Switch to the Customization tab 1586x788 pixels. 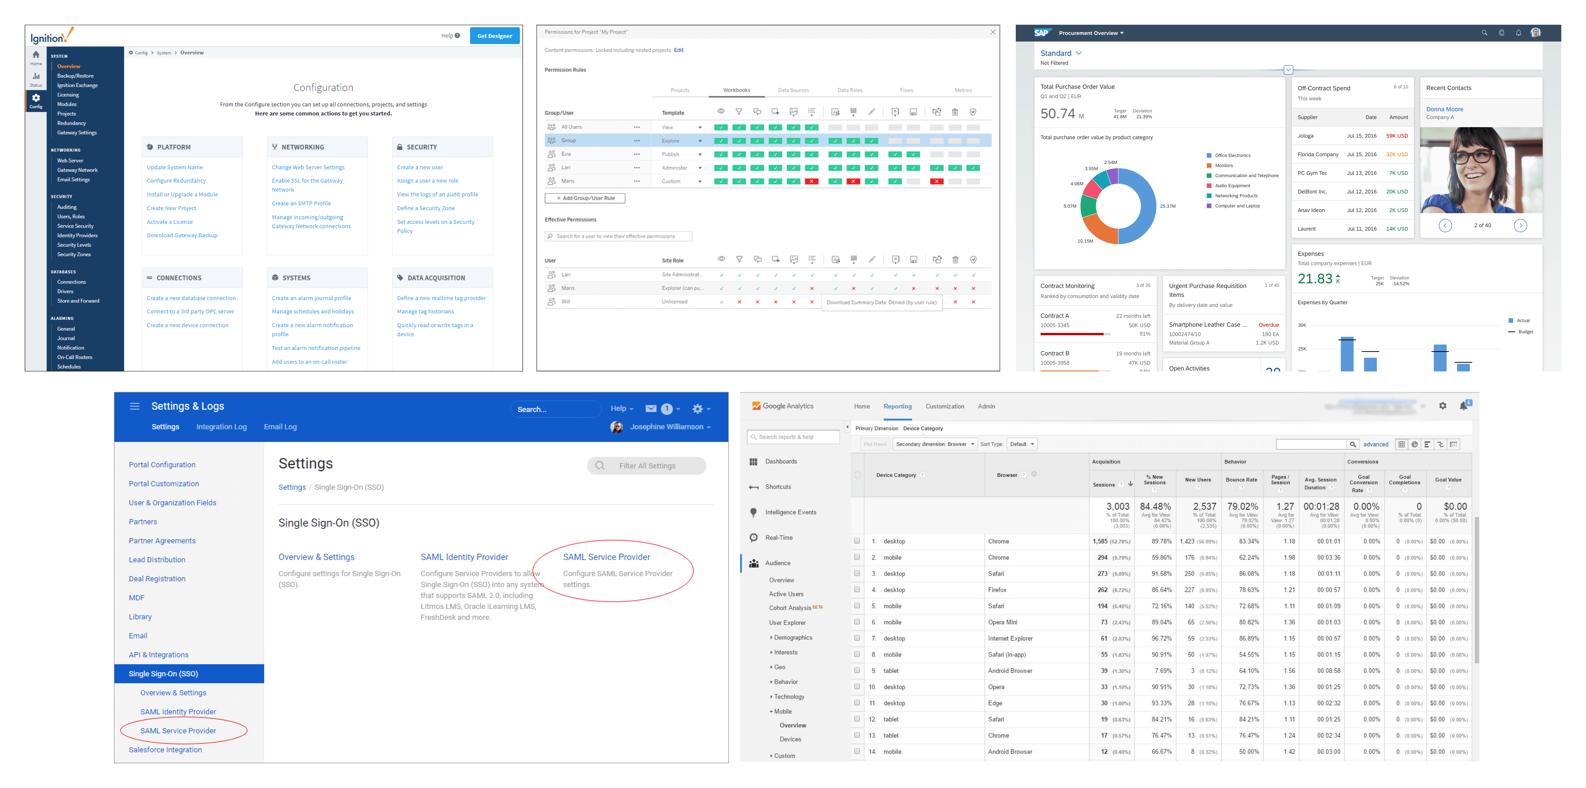tap(945, 406)
